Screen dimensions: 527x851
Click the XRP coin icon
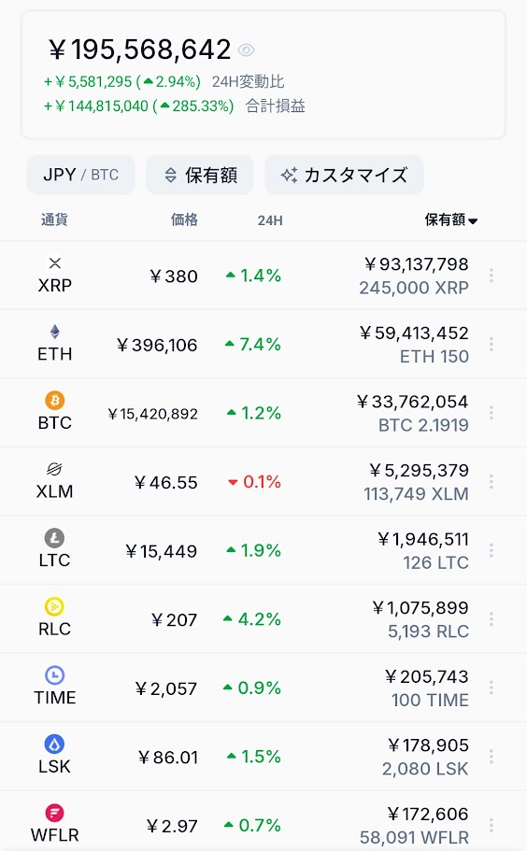coord(55,263)
